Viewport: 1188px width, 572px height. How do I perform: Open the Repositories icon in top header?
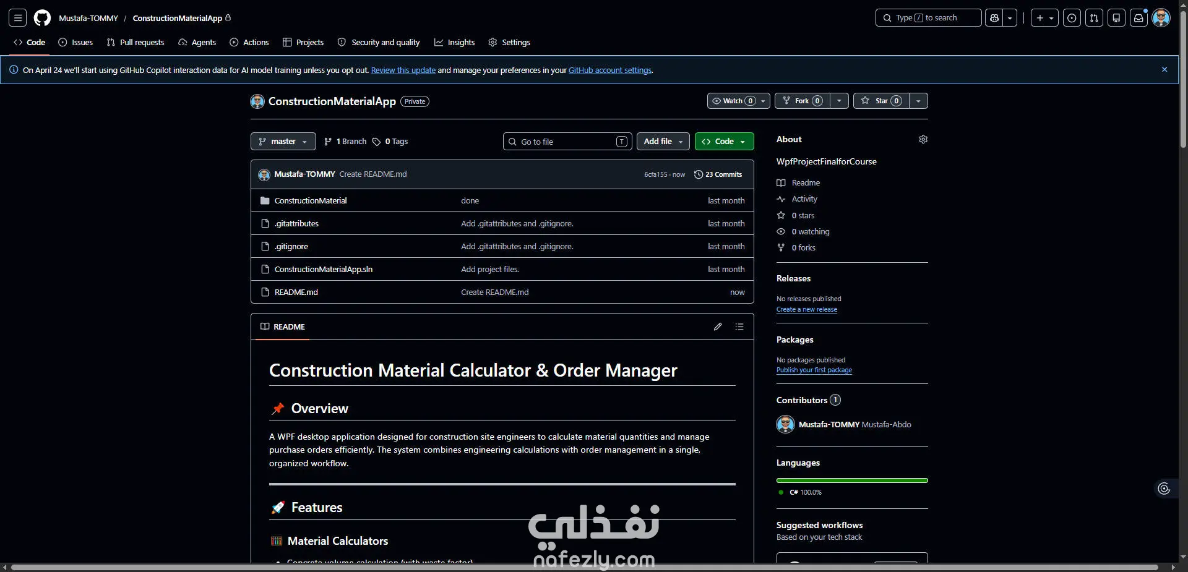pyautogui.click(x=1116, y=18)
